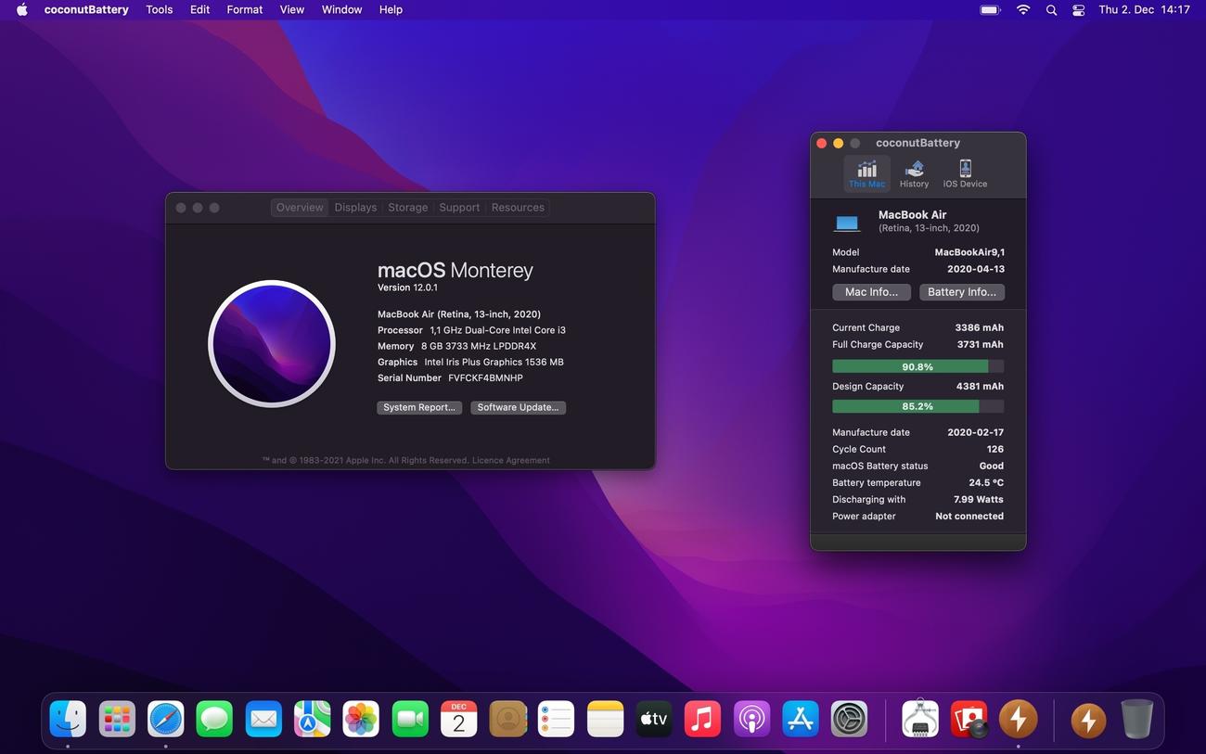
Task: Open Music from the Dock
Action: point(702,719)
